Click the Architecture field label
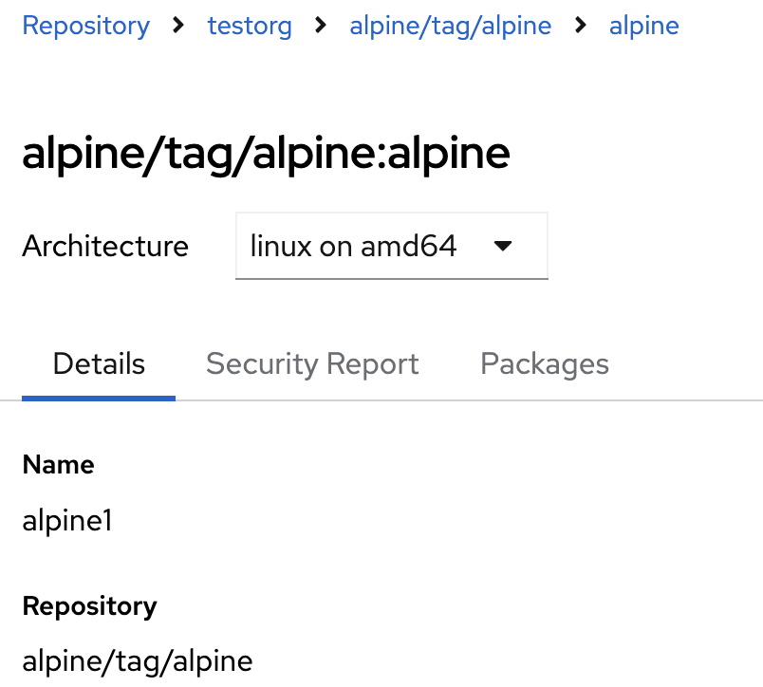Viewport: 763px width, 687px height. pos(105,247)
